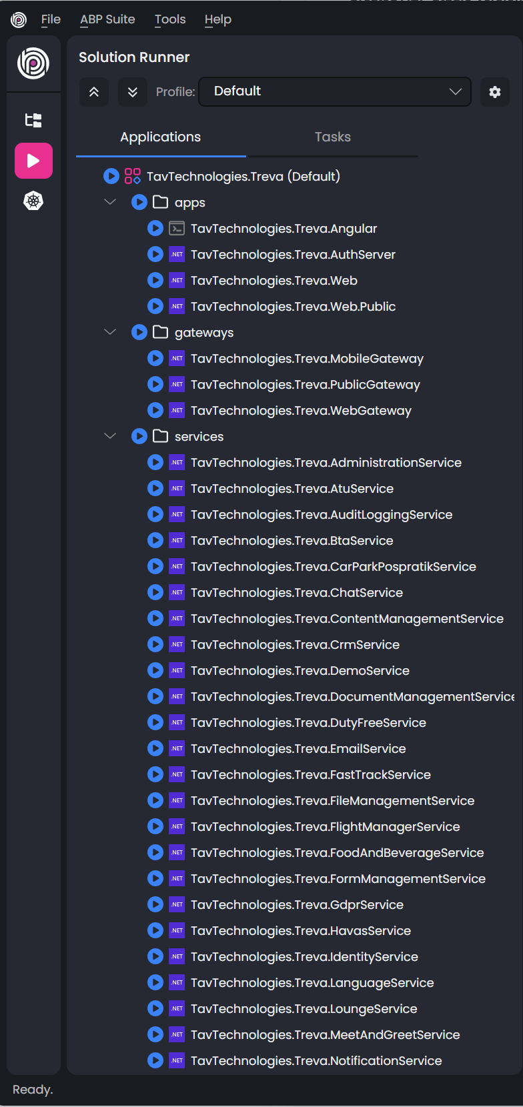This screenshot has width=523, height=1107.
Task: Run MobileGateway play icon
Action: 155,358
